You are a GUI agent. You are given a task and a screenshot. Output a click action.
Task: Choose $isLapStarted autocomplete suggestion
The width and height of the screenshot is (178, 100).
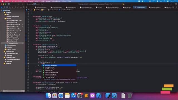point(59,67)
